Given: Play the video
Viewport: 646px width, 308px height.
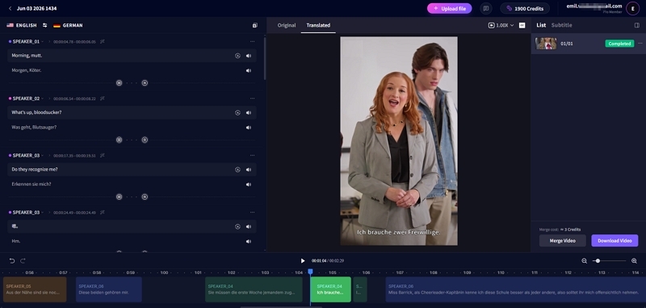Looking at the screenshot, I should (303, 260).
